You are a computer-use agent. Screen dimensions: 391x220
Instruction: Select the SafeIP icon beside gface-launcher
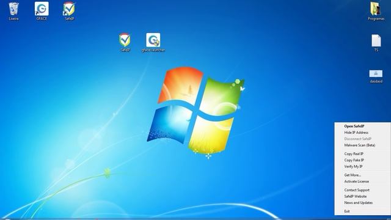point(125,42)
